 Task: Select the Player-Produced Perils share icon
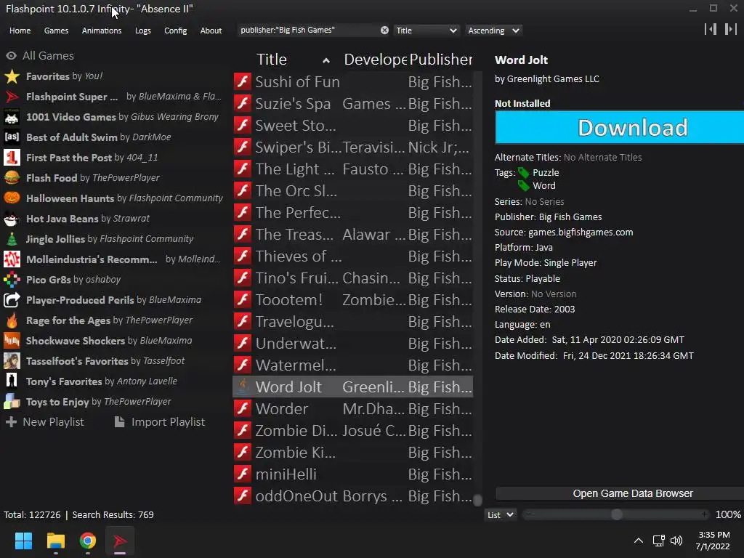[x=12, y=300]
